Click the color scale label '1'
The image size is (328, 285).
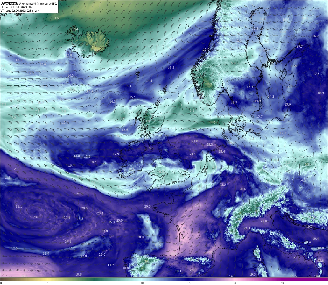click(x=48, y=283)
